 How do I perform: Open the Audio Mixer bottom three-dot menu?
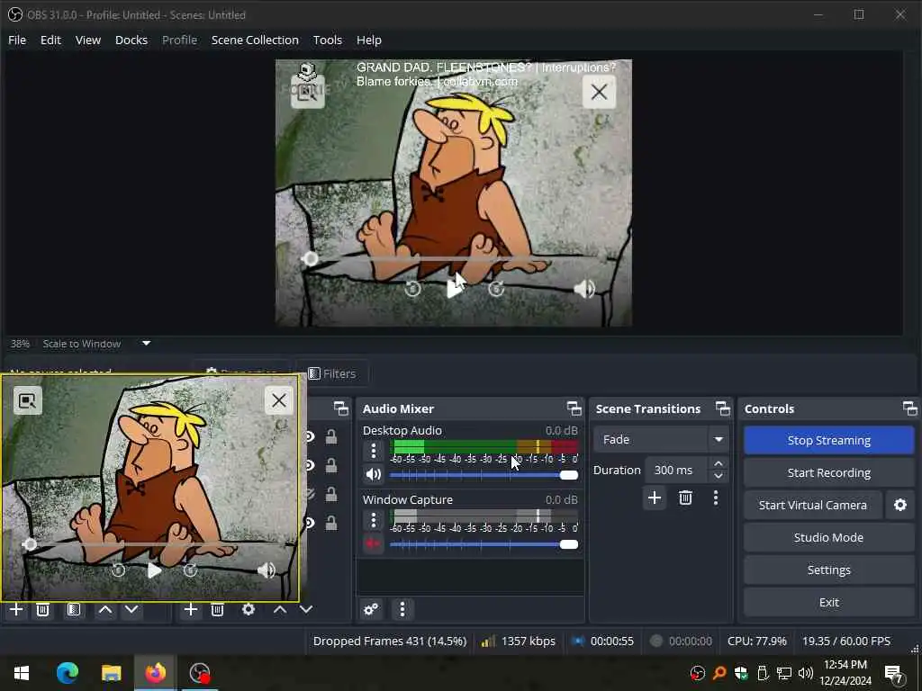point(402,609)
